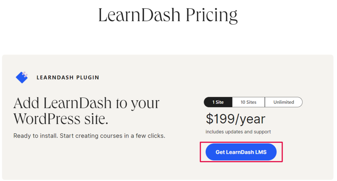337x181 pixels.
Task: Click the Ready to install. sentence
Action: 36,136
